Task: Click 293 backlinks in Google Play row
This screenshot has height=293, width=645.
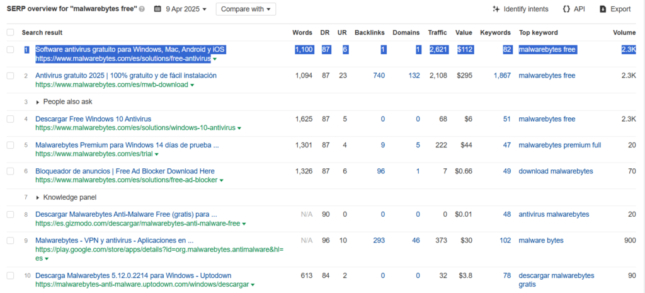Action: click(x=379, y=240)
